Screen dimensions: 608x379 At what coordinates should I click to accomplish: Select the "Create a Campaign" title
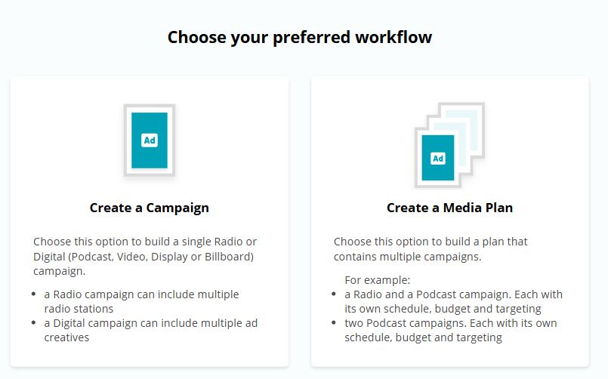[150, 208]
